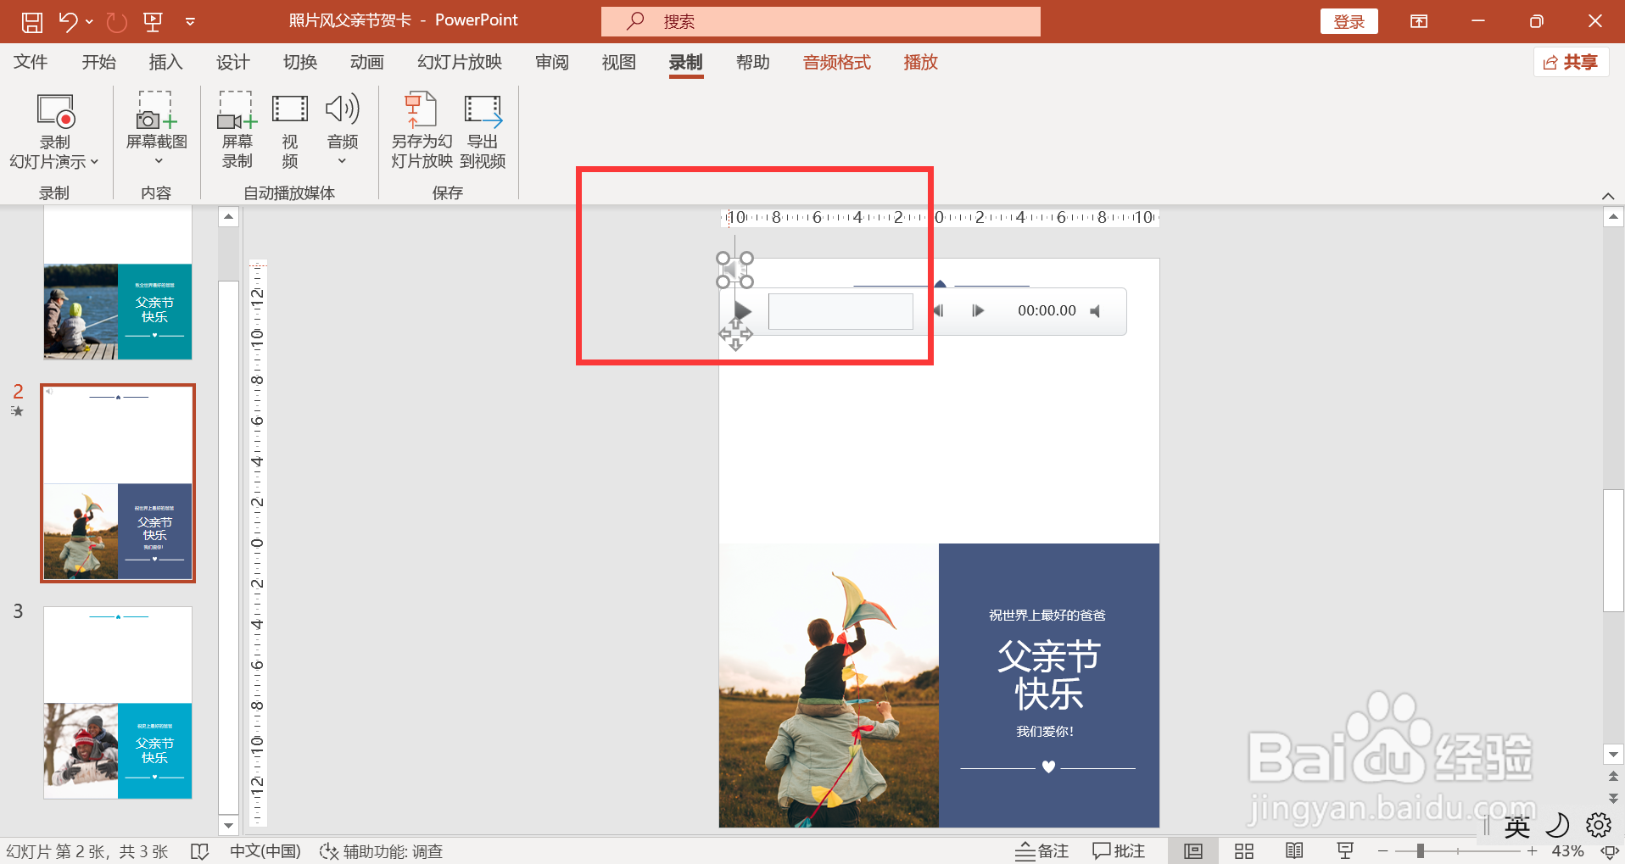This screenshot has height=864, width=1625.
Task: Save the presentation from the quick access toolbar
Action: (x=31, y=22)
